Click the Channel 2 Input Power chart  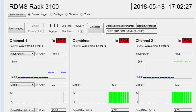pyautogui.click(x=167, y=69)
